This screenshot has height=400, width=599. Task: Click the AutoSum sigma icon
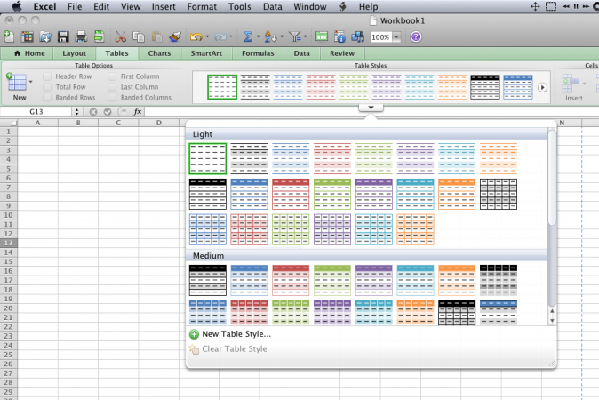(x=248, y=36)
